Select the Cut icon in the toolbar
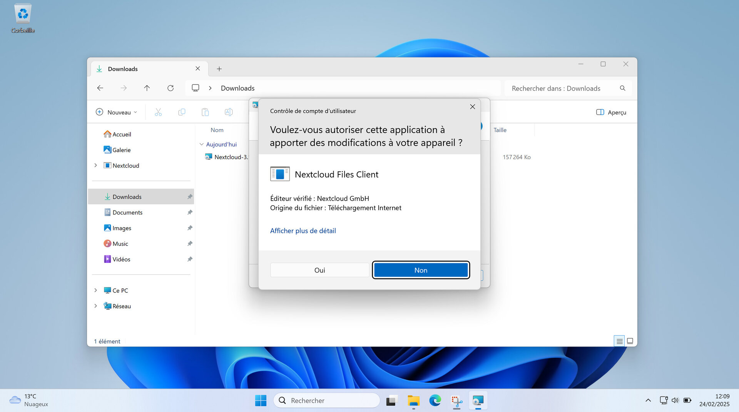The image size is (739, 412). click(158, 112)
